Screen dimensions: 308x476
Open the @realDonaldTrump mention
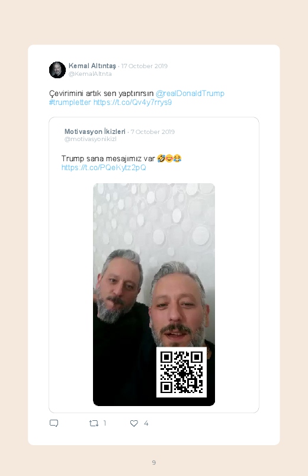[190, 94]
